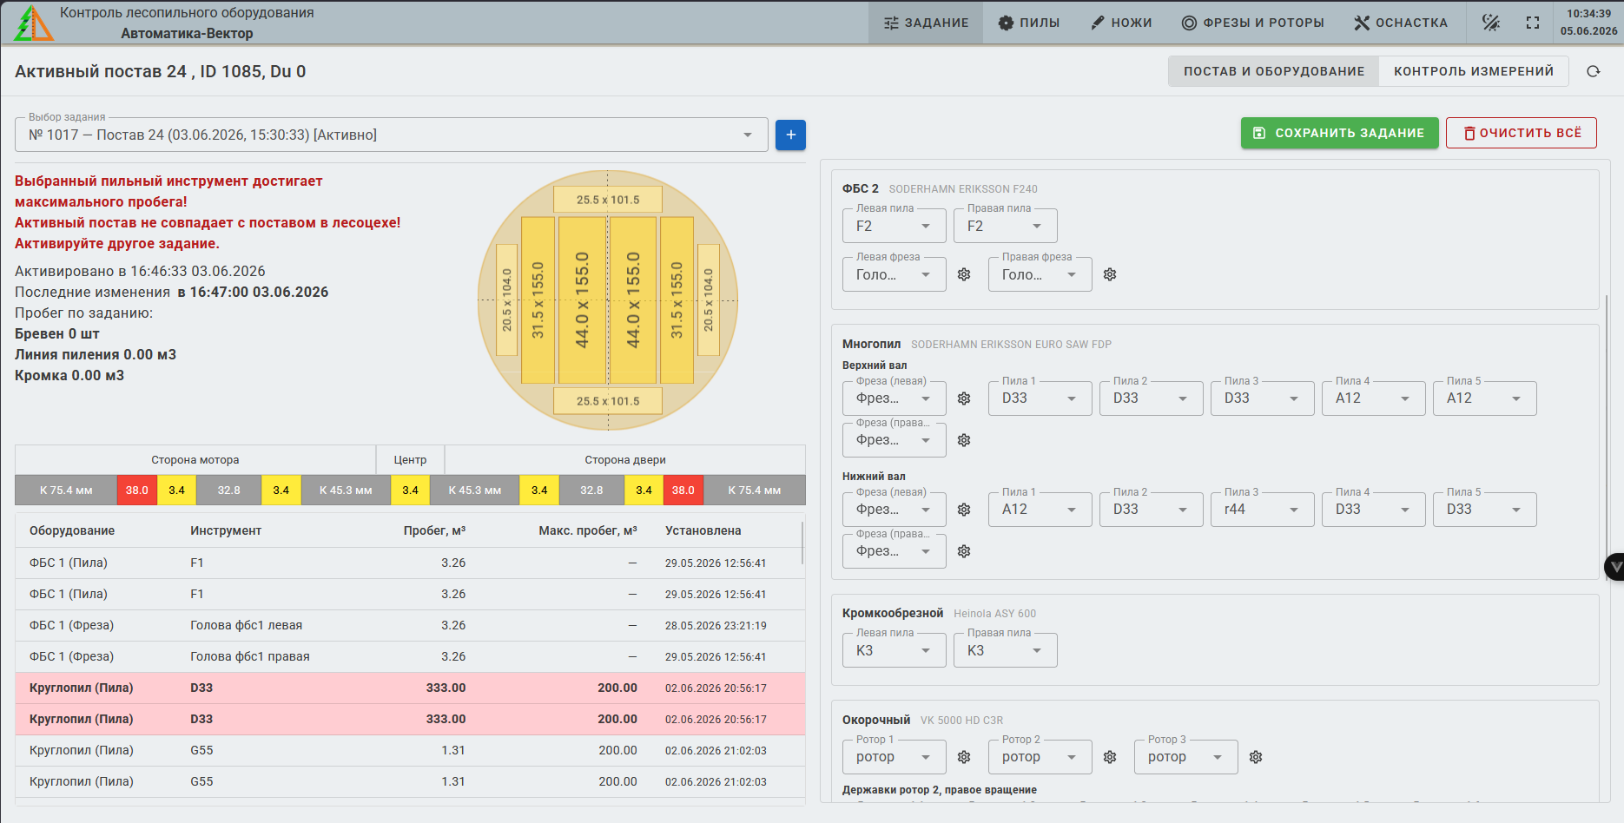This screenshot has height=823, width=1624.
Task: Open lower shaft Пила 5 dropdown
Action: tap(1485, 510)
